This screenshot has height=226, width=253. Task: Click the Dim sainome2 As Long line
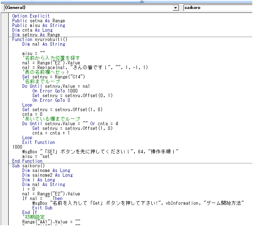tap(47, 175)
